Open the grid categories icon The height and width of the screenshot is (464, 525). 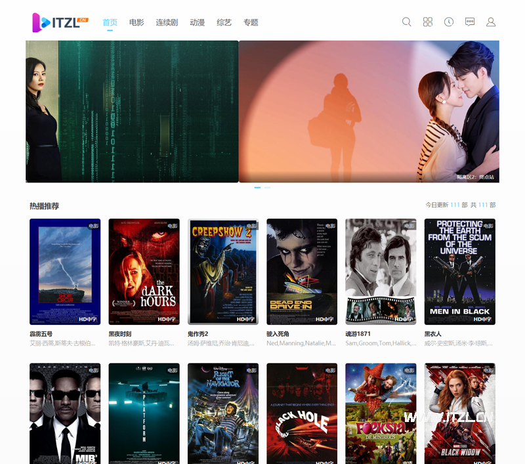[x=428, y=22]
